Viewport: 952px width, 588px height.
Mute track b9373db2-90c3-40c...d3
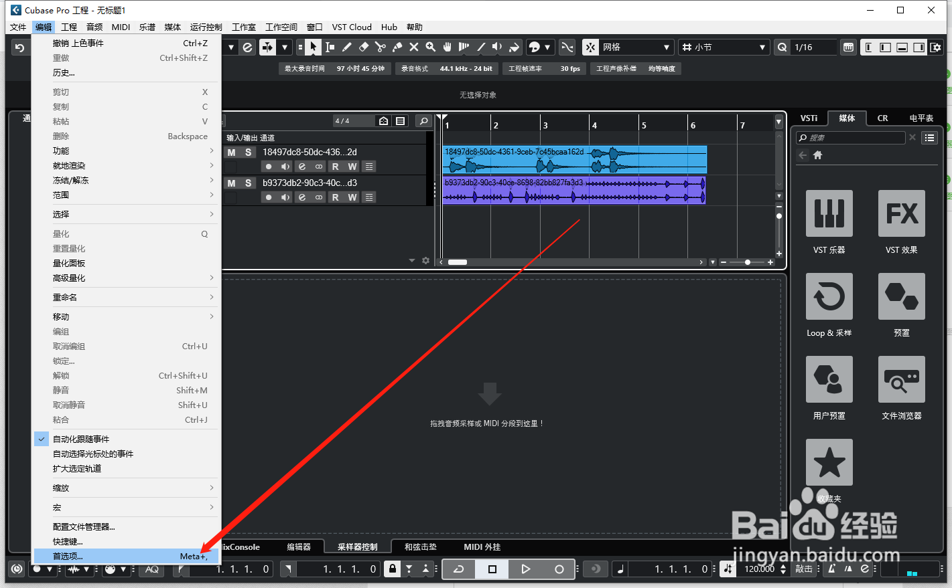click(x=231, y=183)
